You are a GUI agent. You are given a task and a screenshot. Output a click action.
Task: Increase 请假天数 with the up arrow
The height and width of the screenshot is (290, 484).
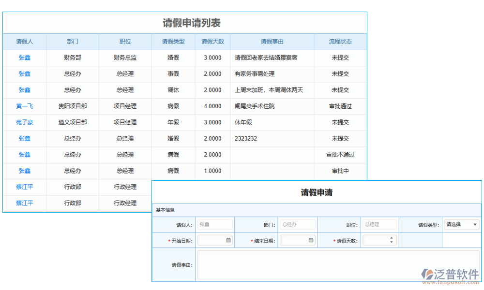[x=393, y=237]
